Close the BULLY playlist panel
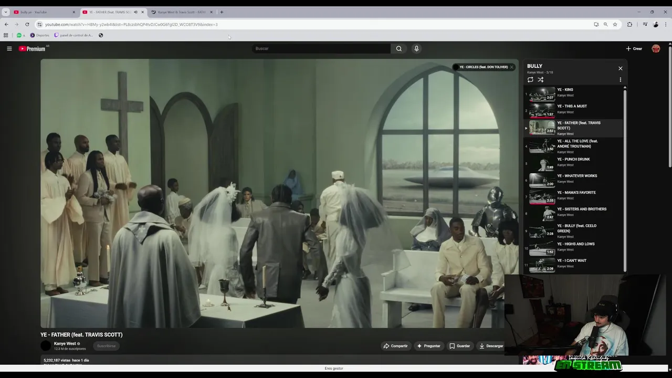672x378 pixels. pyautogui.click(x=620, y=68)
